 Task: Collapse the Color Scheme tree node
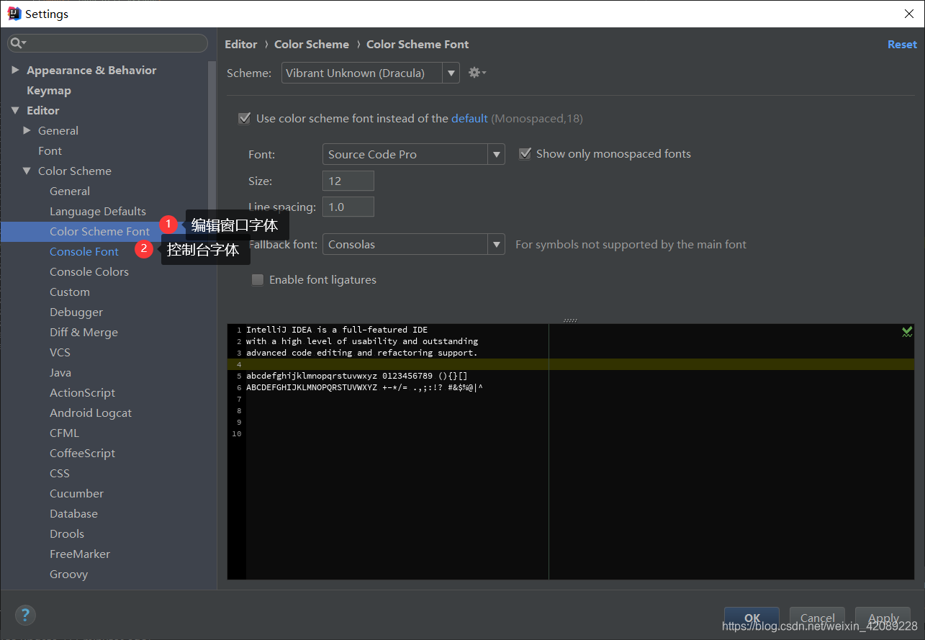pos(27,171)
